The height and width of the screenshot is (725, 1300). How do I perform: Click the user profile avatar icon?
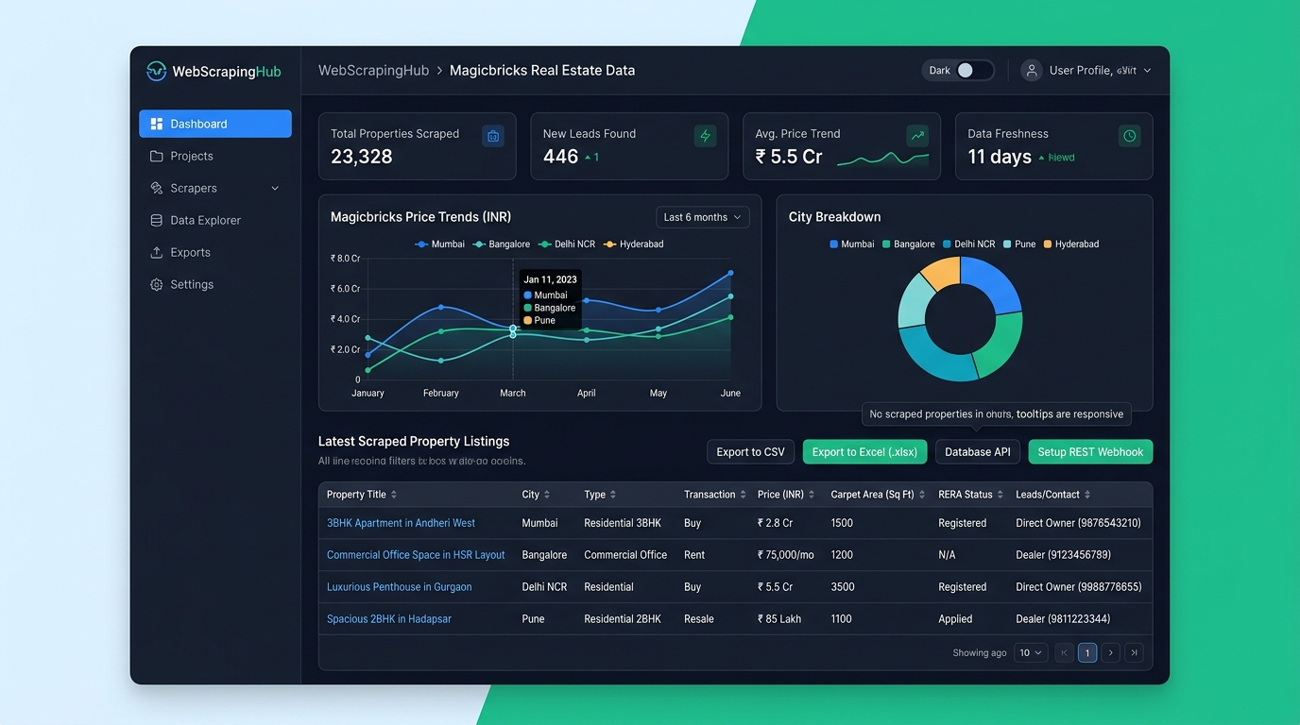pos(1032,70)
